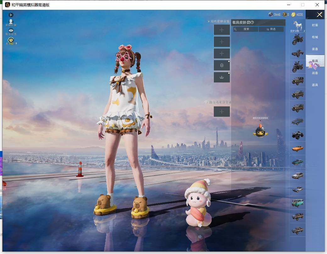Image resolution: width=327 pixels, height=254 pixels.
Task: Click the 搜索 search field
Action: [246, 29]
